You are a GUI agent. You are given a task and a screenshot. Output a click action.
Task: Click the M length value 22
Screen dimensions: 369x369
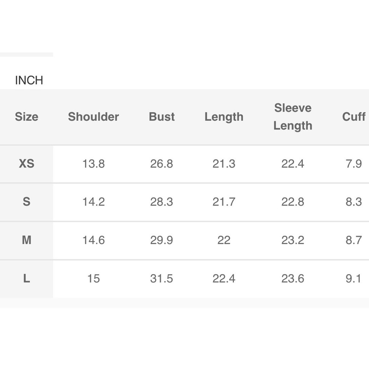pos(224,240)
